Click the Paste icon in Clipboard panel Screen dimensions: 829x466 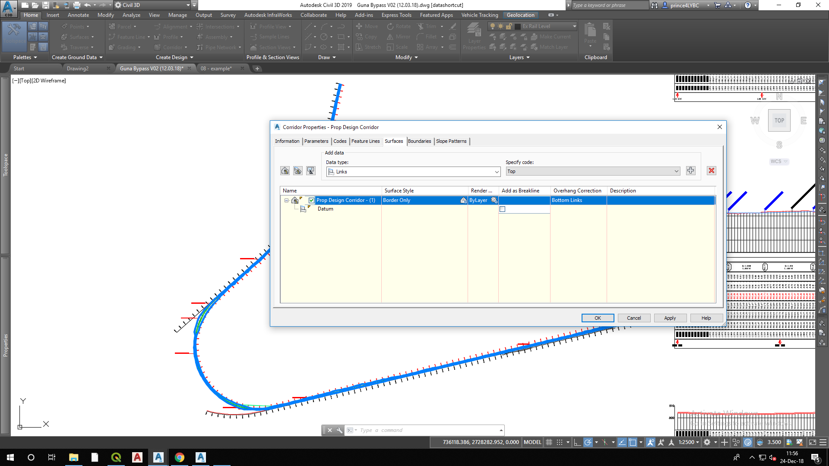tap(590, 35)
